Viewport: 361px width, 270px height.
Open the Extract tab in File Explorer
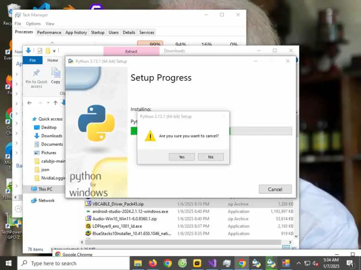pyautogui.click(x=131, y=51)
